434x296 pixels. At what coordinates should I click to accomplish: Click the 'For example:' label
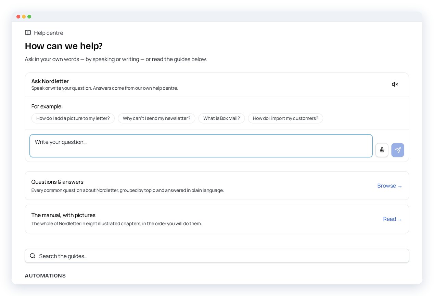pos(47,106)
